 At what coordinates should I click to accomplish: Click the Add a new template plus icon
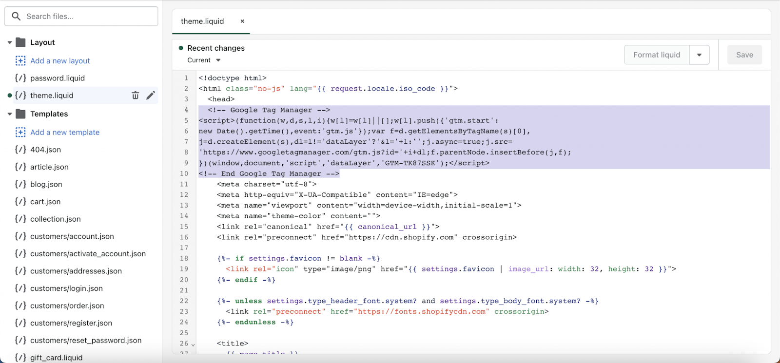click(20, 132)
